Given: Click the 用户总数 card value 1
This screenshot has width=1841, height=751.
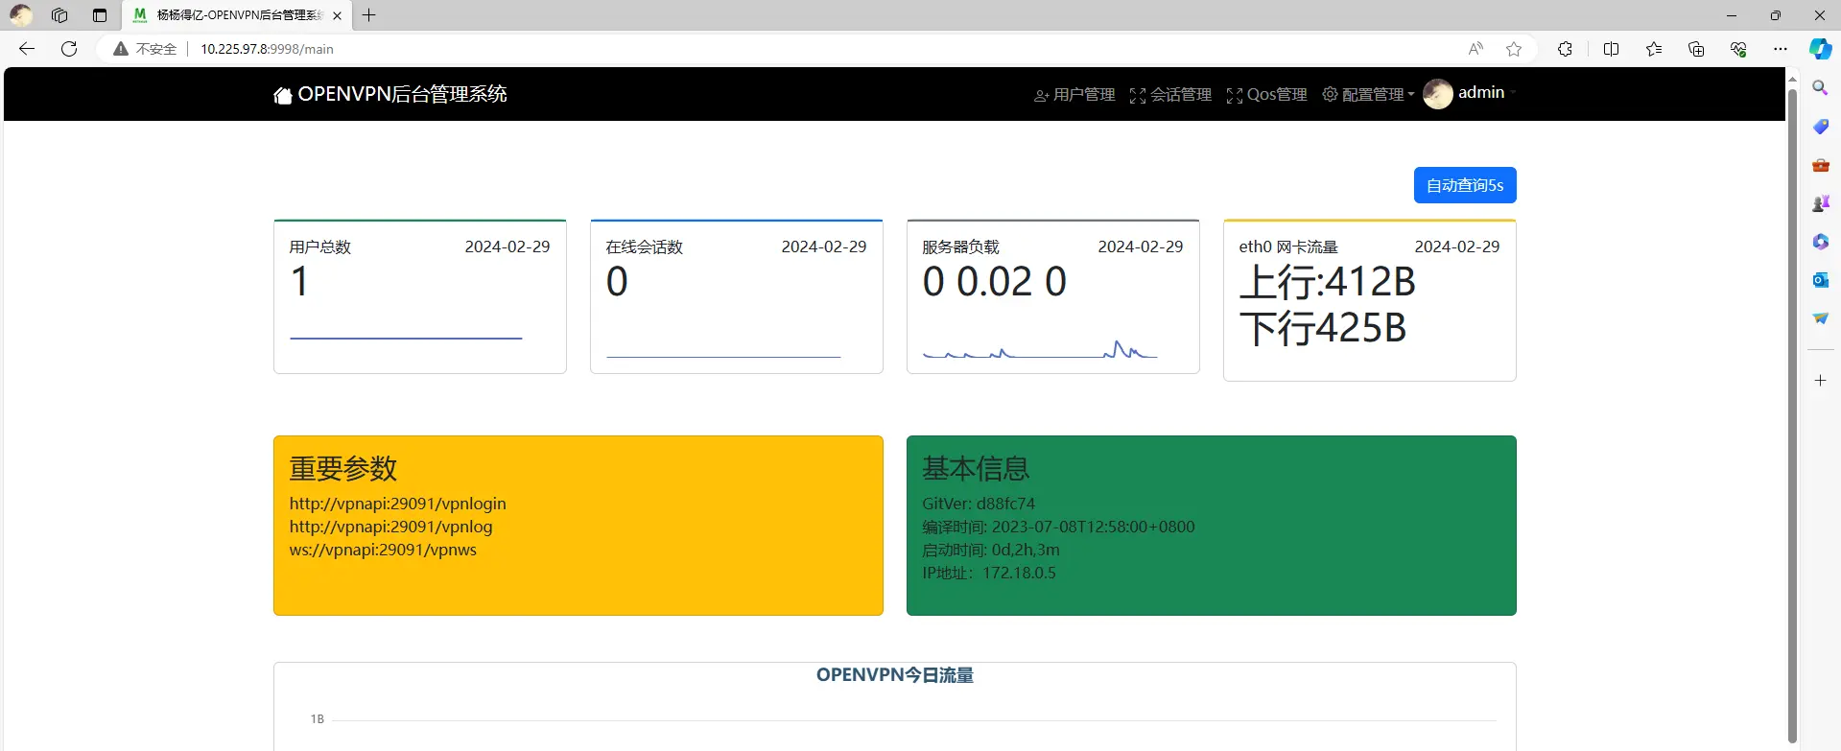Looking at the screenshot, I should click(299, 282).
